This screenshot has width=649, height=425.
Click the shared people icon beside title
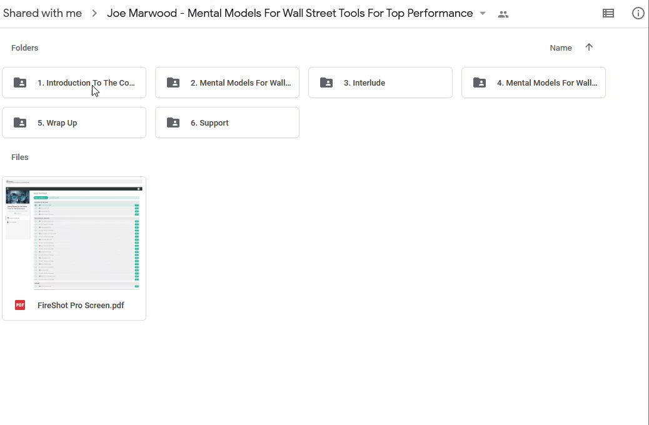[503, 14]
